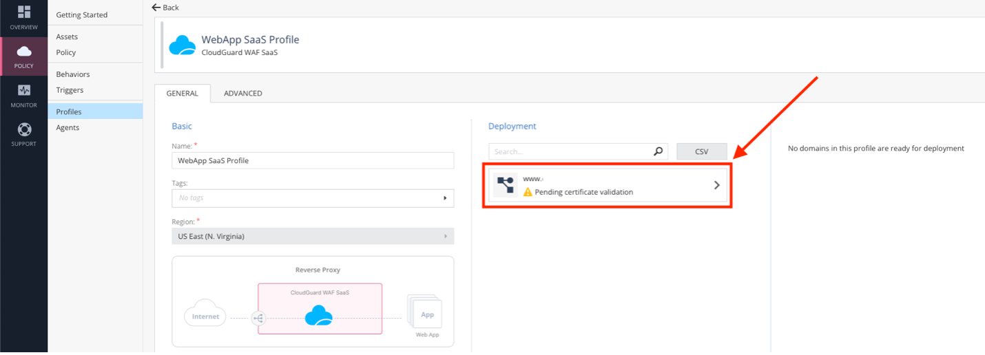The image size is (985, 355).
Task: Click the Deployment search field
Action: click(578, 151)
